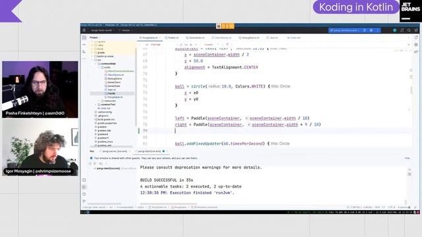The width and height of the screenshot is (422, 237).
Task: Collapse the src folder arrow
Action: pos(92,60)
